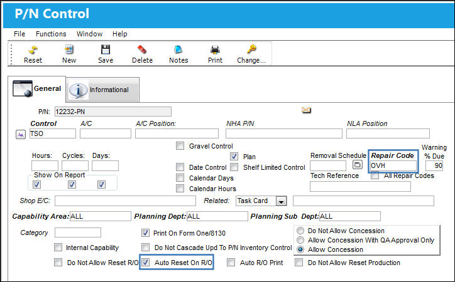Uncheck Print On Form One/8130
The width and height of the screenshot is (455, 282).
click(145, 233)
